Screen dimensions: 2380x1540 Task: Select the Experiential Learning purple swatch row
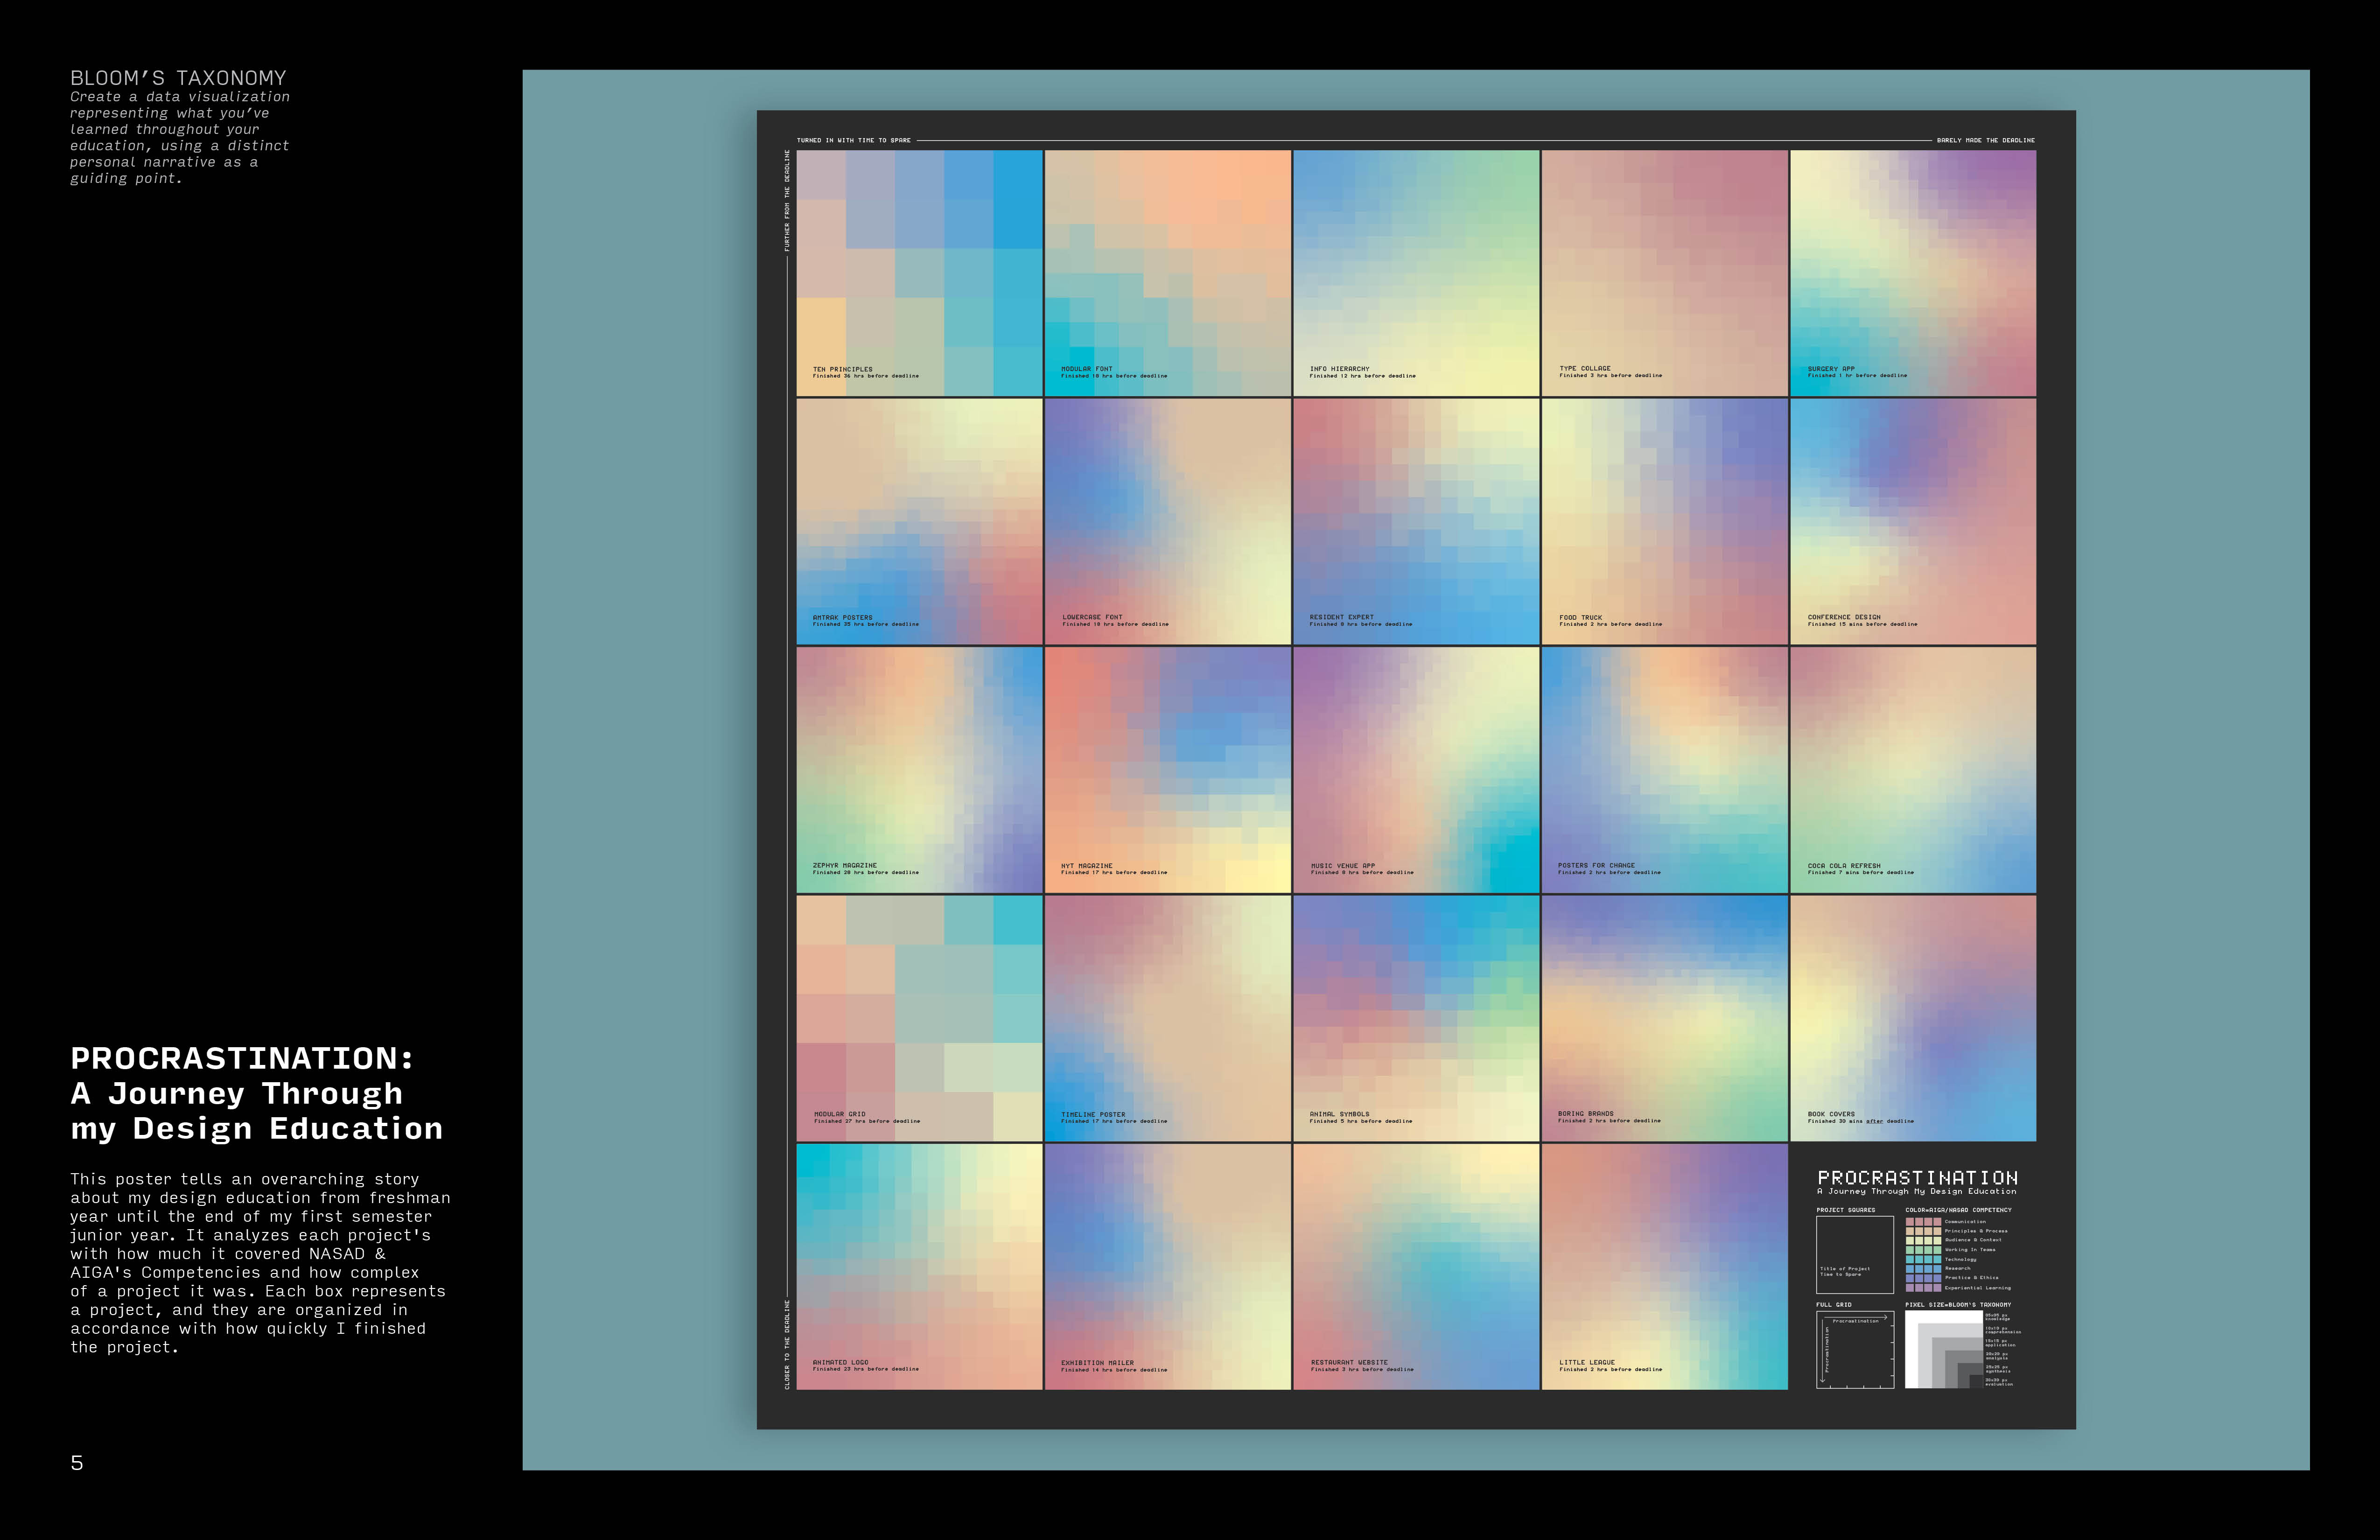point(1923,1288)
